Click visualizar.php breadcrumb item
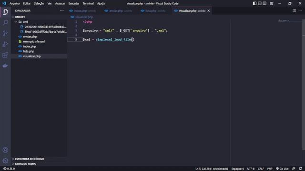The image size is (305, 171). 84,17
